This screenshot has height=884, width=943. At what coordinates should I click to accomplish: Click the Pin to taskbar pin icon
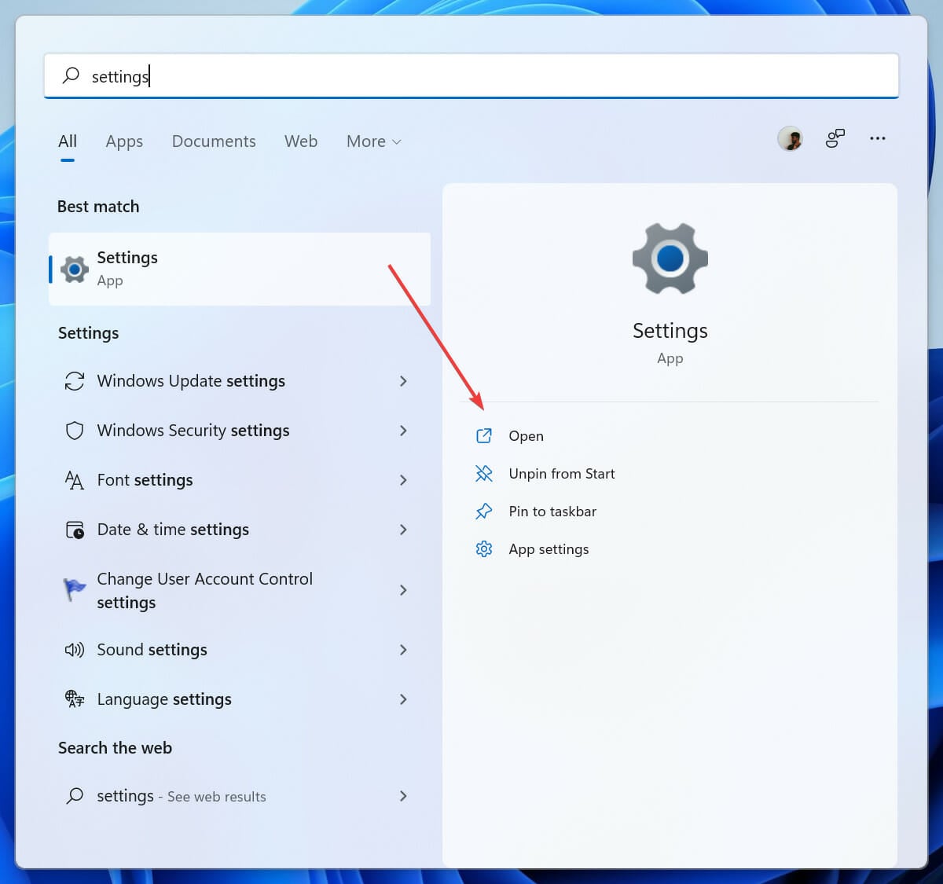(x=484, y=512)
